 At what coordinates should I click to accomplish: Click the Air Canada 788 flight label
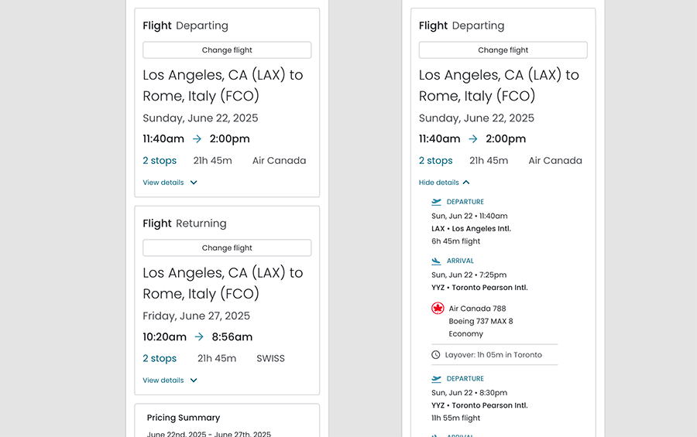(477, 309)
